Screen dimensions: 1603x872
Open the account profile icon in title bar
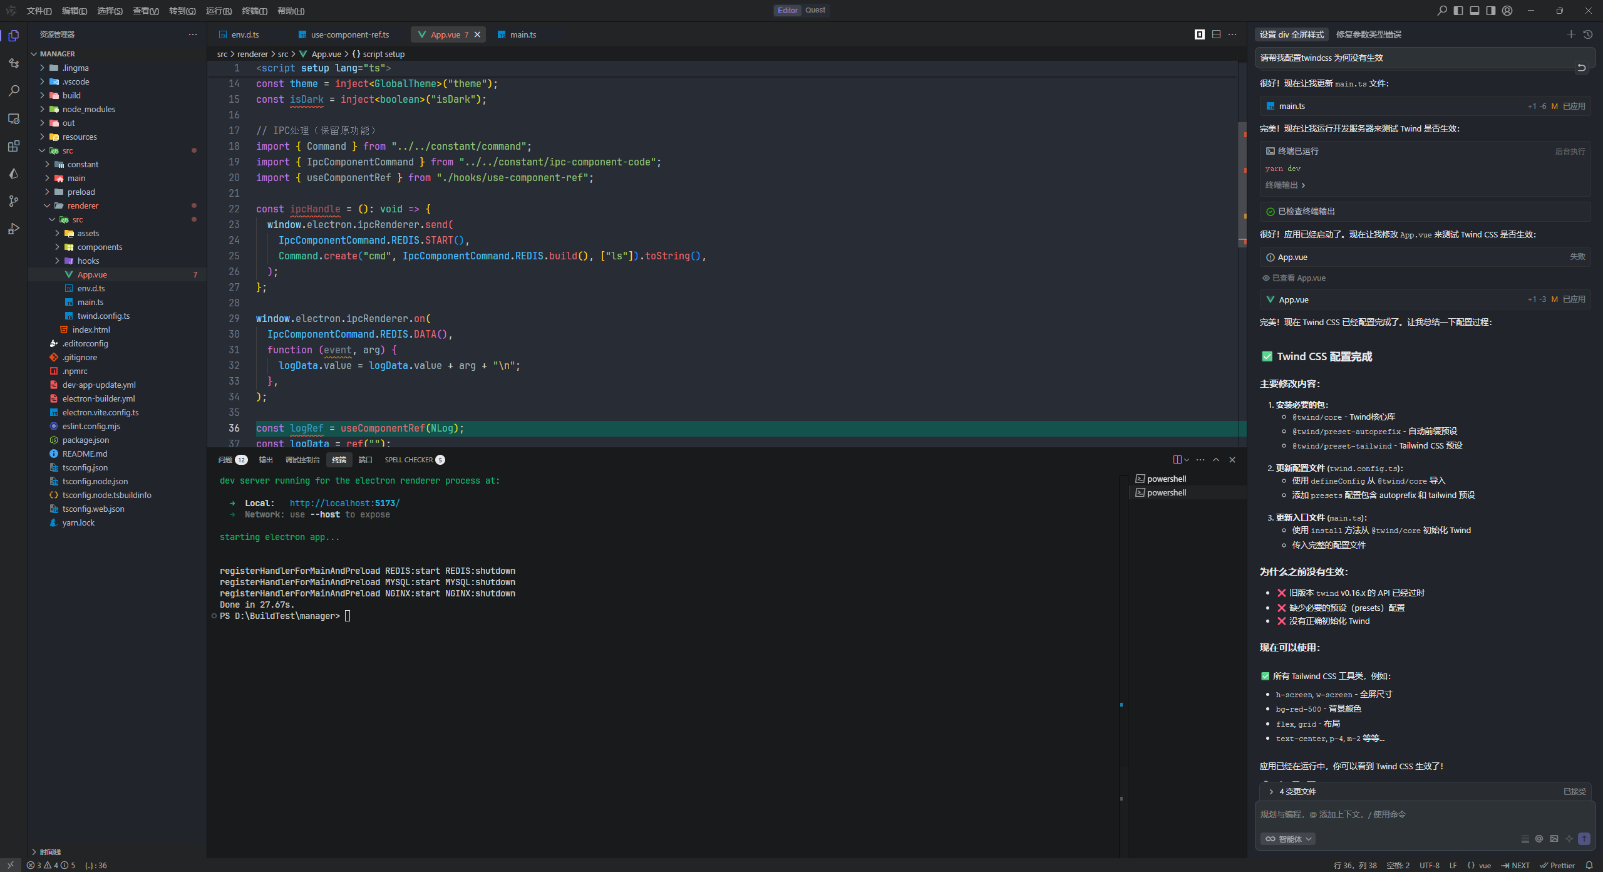[x=1507, y=11]
